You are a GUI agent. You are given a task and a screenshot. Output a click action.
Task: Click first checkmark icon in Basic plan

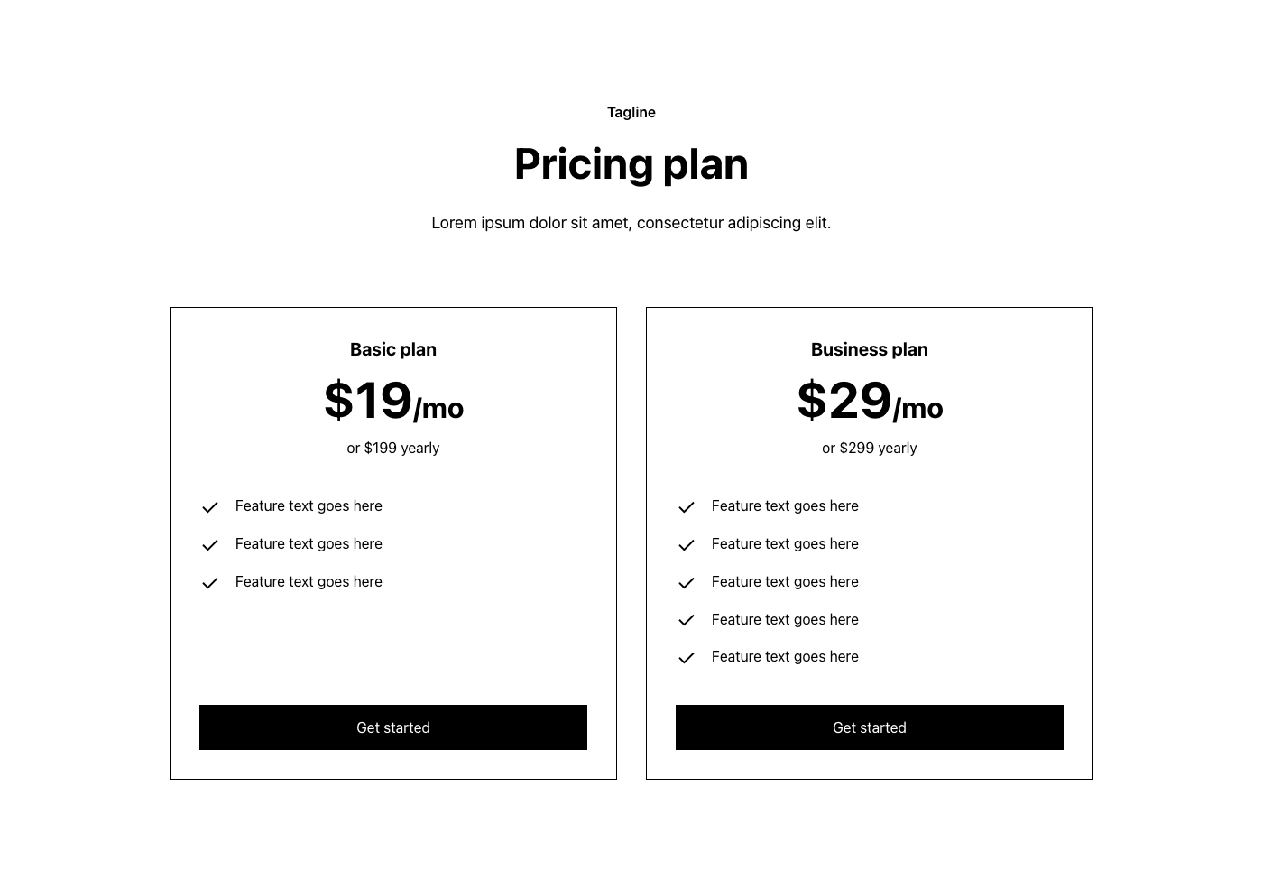click(210, 507)
